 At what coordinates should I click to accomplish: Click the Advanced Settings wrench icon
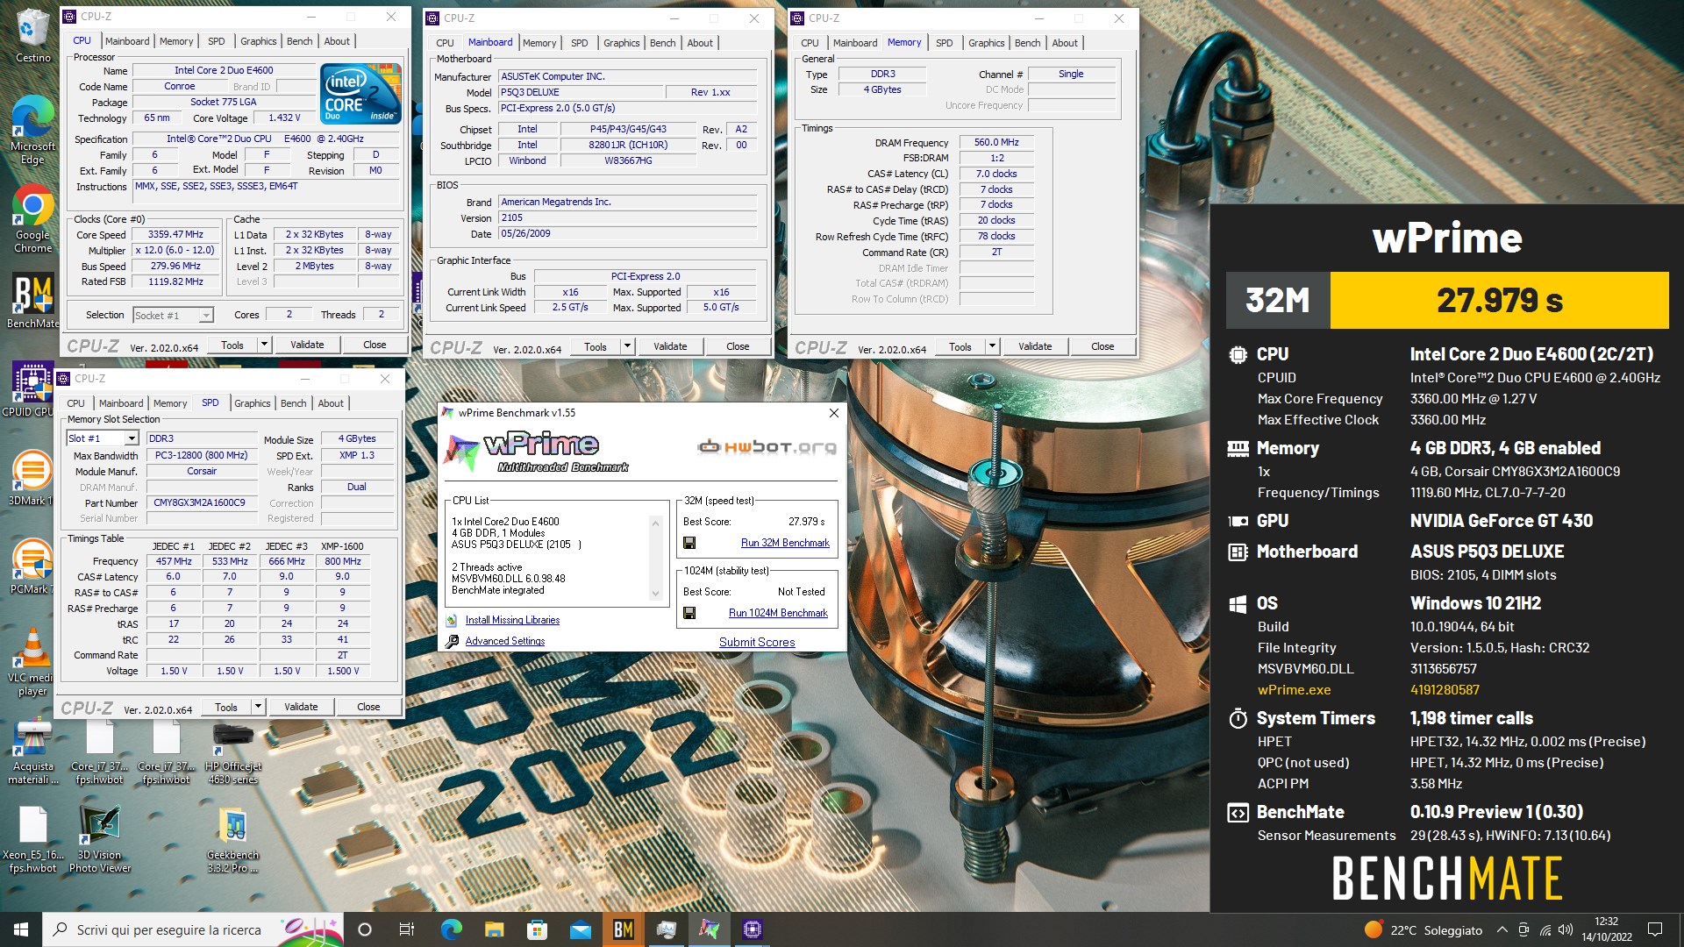pyautogui.click(x=452, y=641)
